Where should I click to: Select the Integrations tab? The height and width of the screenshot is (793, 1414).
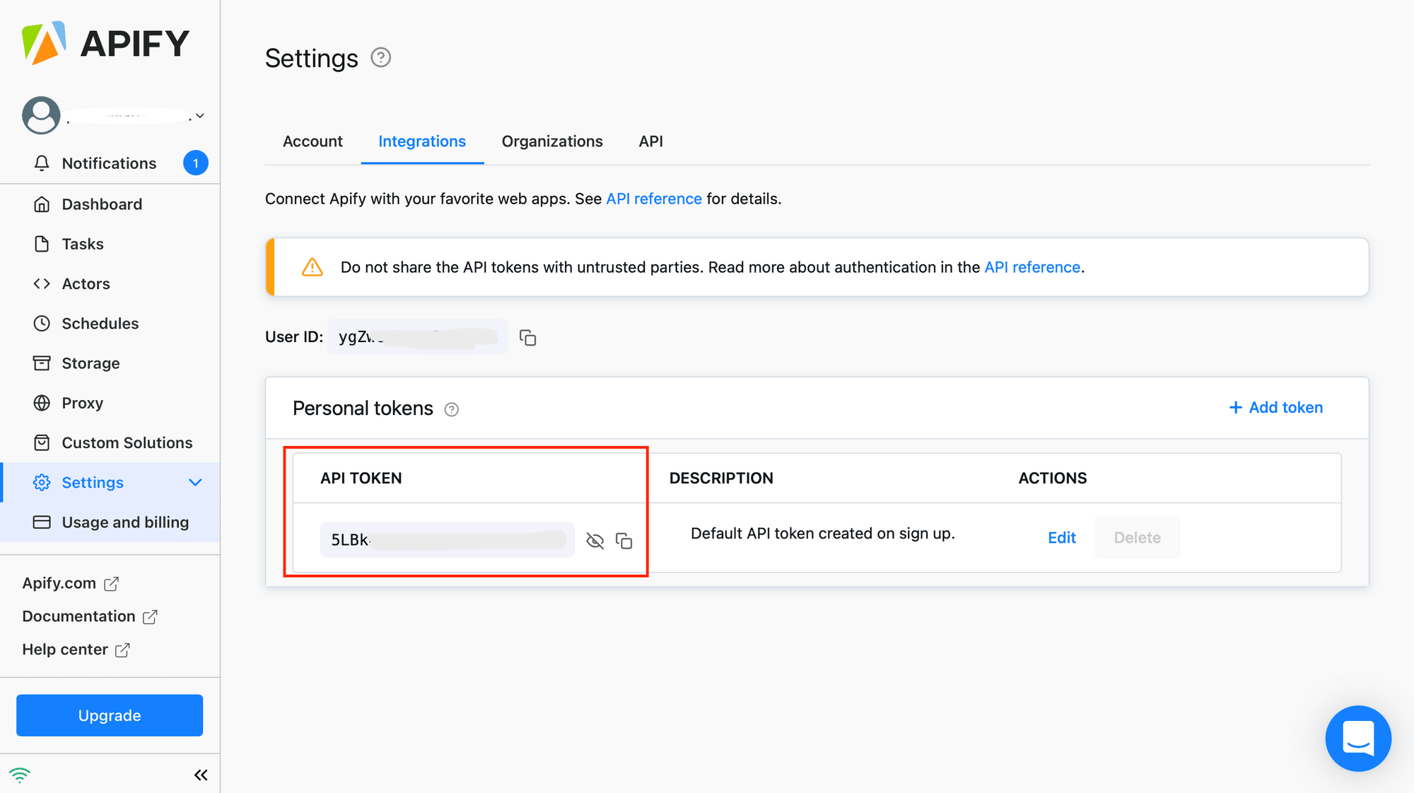click(422, 141)
